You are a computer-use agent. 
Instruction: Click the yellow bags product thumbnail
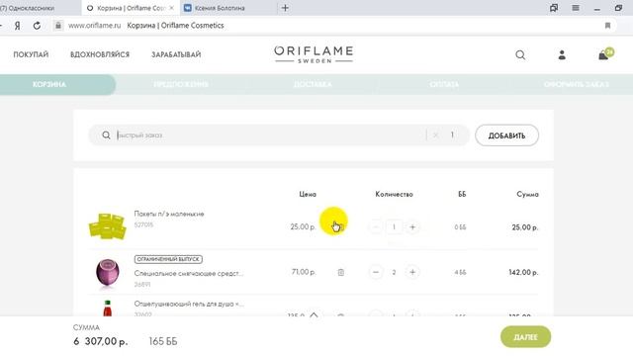pyautogui.click(x=108, y=226)
